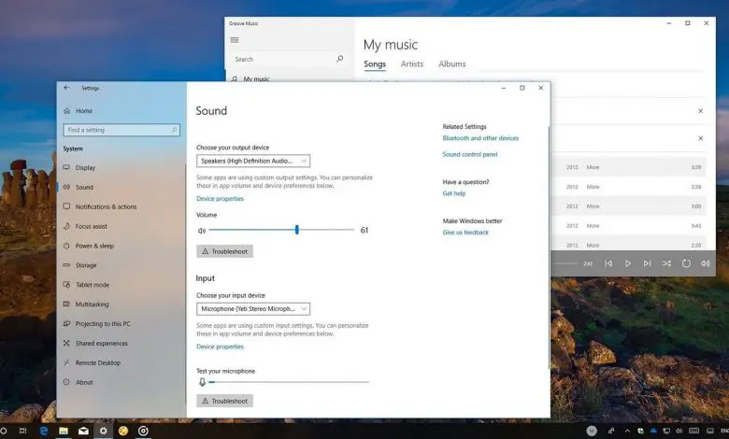Select the Groove song lasting 3:43

(x=628, y=226)
